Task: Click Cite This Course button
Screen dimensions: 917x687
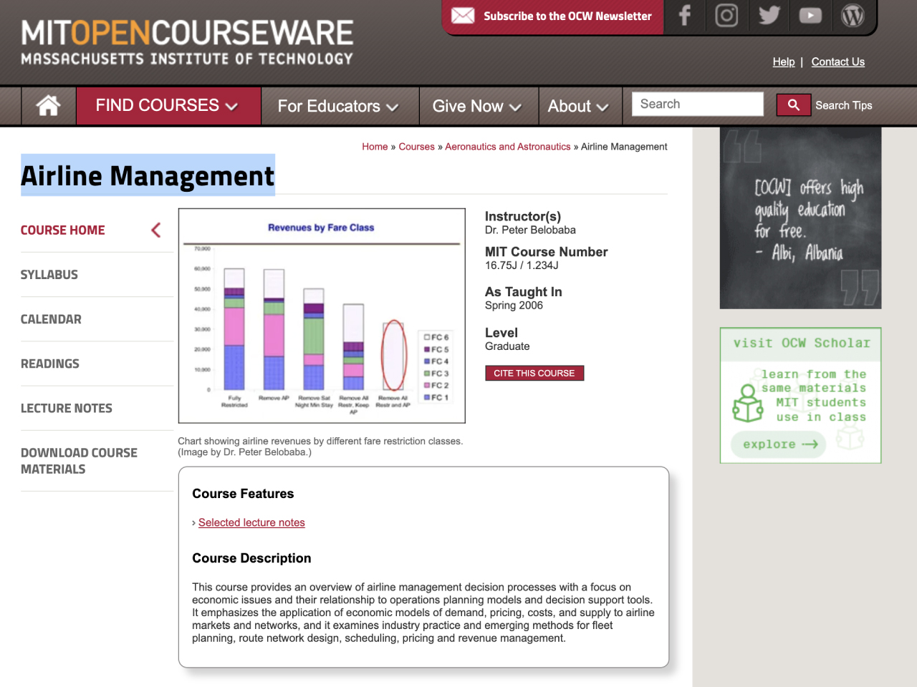Action: tap(534, 373)
